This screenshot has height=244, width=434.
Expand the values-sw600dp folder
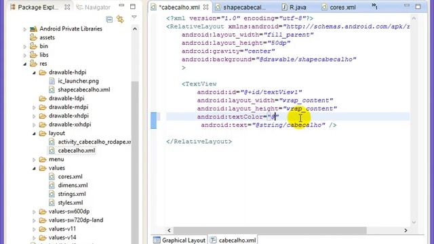(x=34, y=212)
